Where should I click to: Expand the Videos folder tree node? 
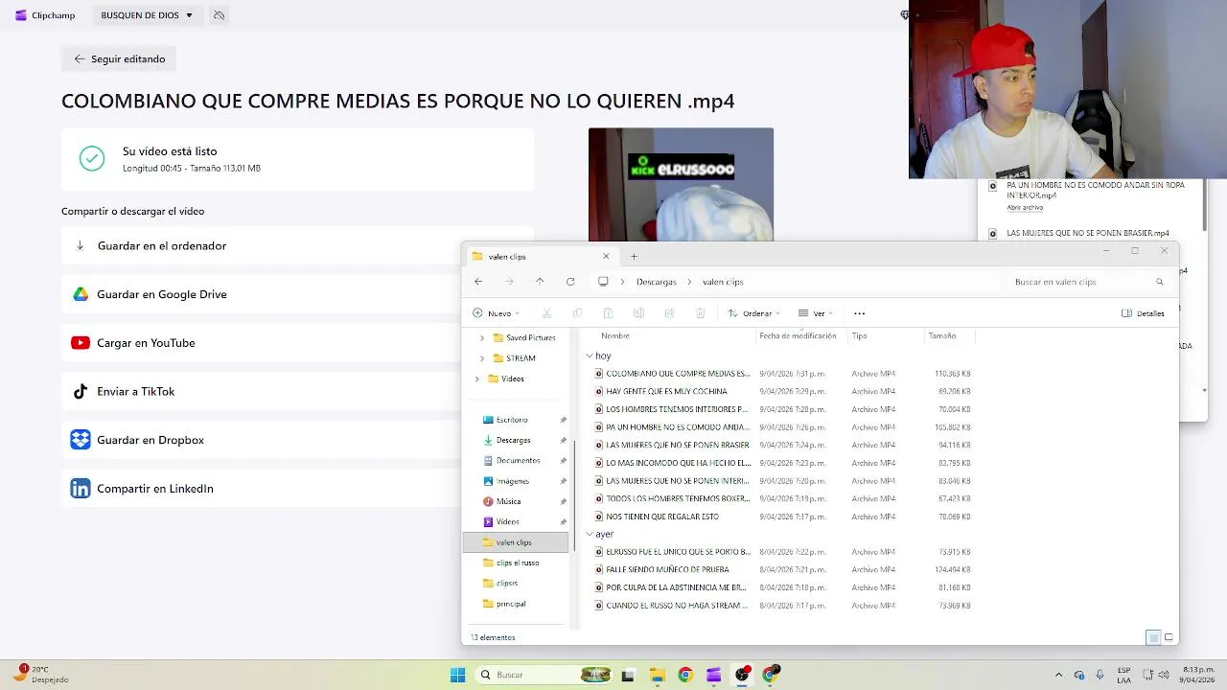pyautogui.click(x=477, y=379)
